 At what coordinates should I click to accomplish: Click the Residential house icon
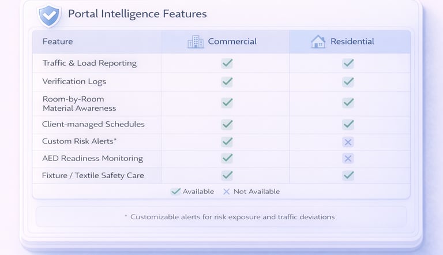click(318, 42)
